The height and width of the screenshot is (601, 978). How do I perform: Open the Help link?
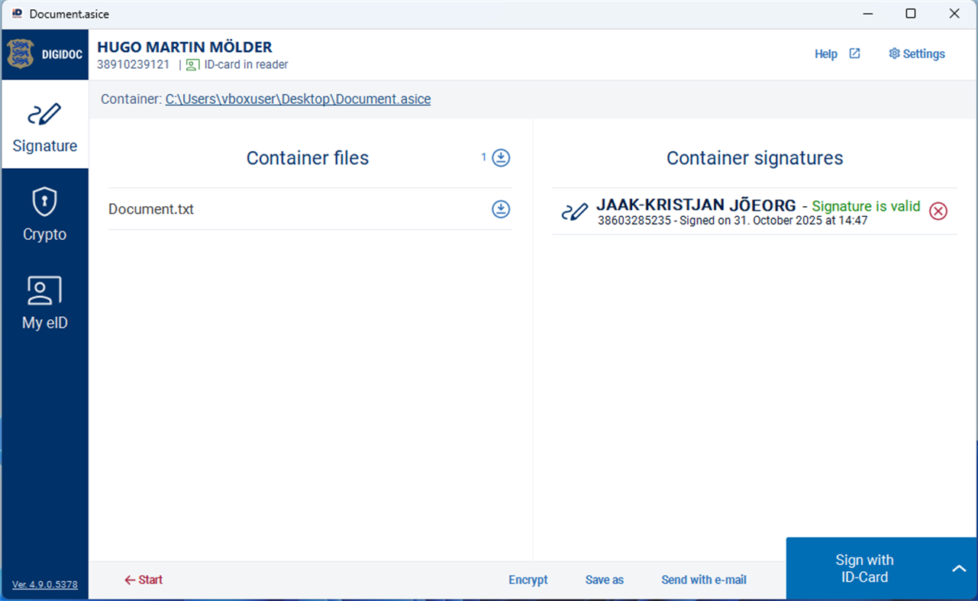point(826,54)
